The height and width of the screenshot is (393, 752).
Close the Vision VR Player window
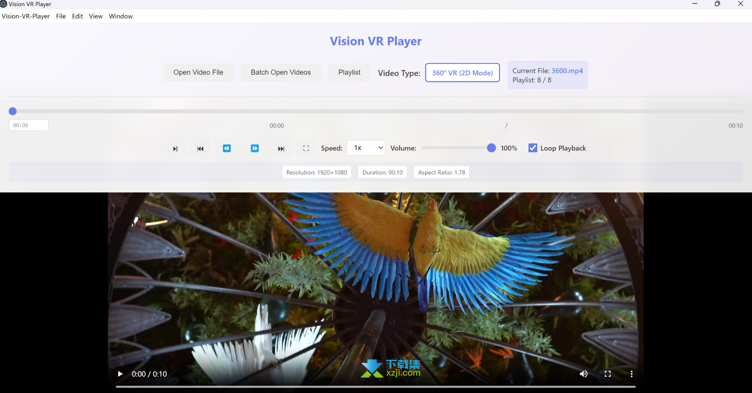tap(741, 4)
